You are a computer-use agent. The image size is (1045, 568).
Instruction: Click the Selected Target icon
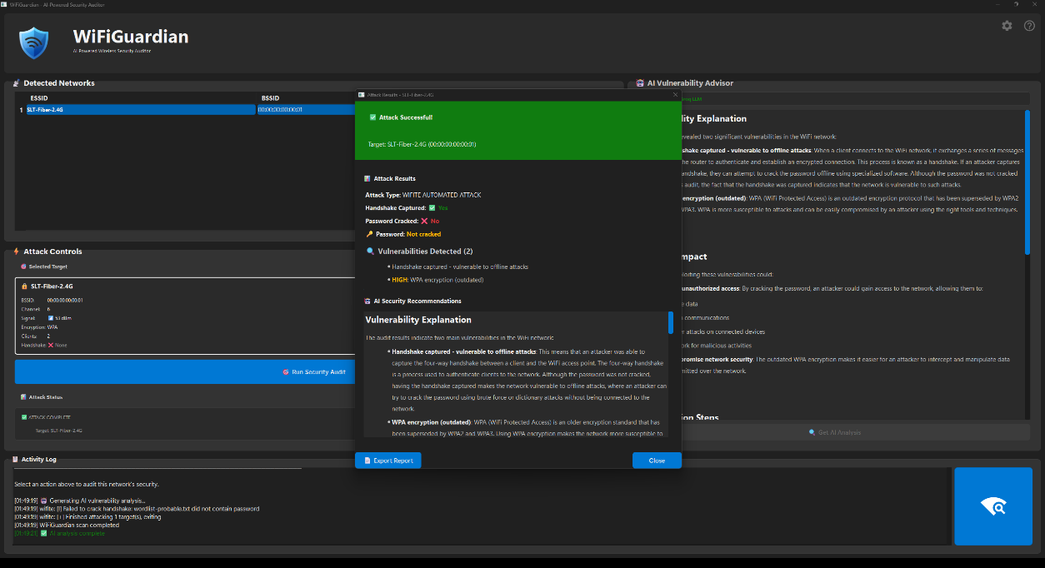(23, 267)
